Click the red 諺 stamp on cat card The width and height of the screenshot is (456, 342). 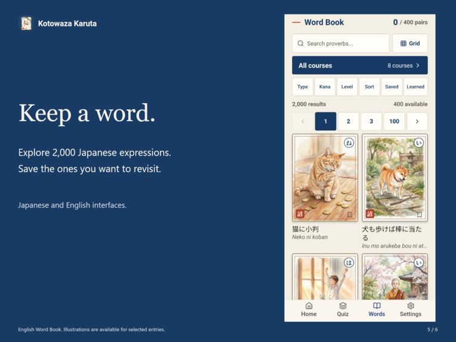[x=300, y=214]
